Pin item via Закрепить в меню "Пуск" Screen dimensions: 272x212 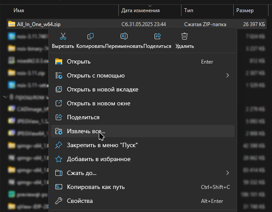[143, 145]
